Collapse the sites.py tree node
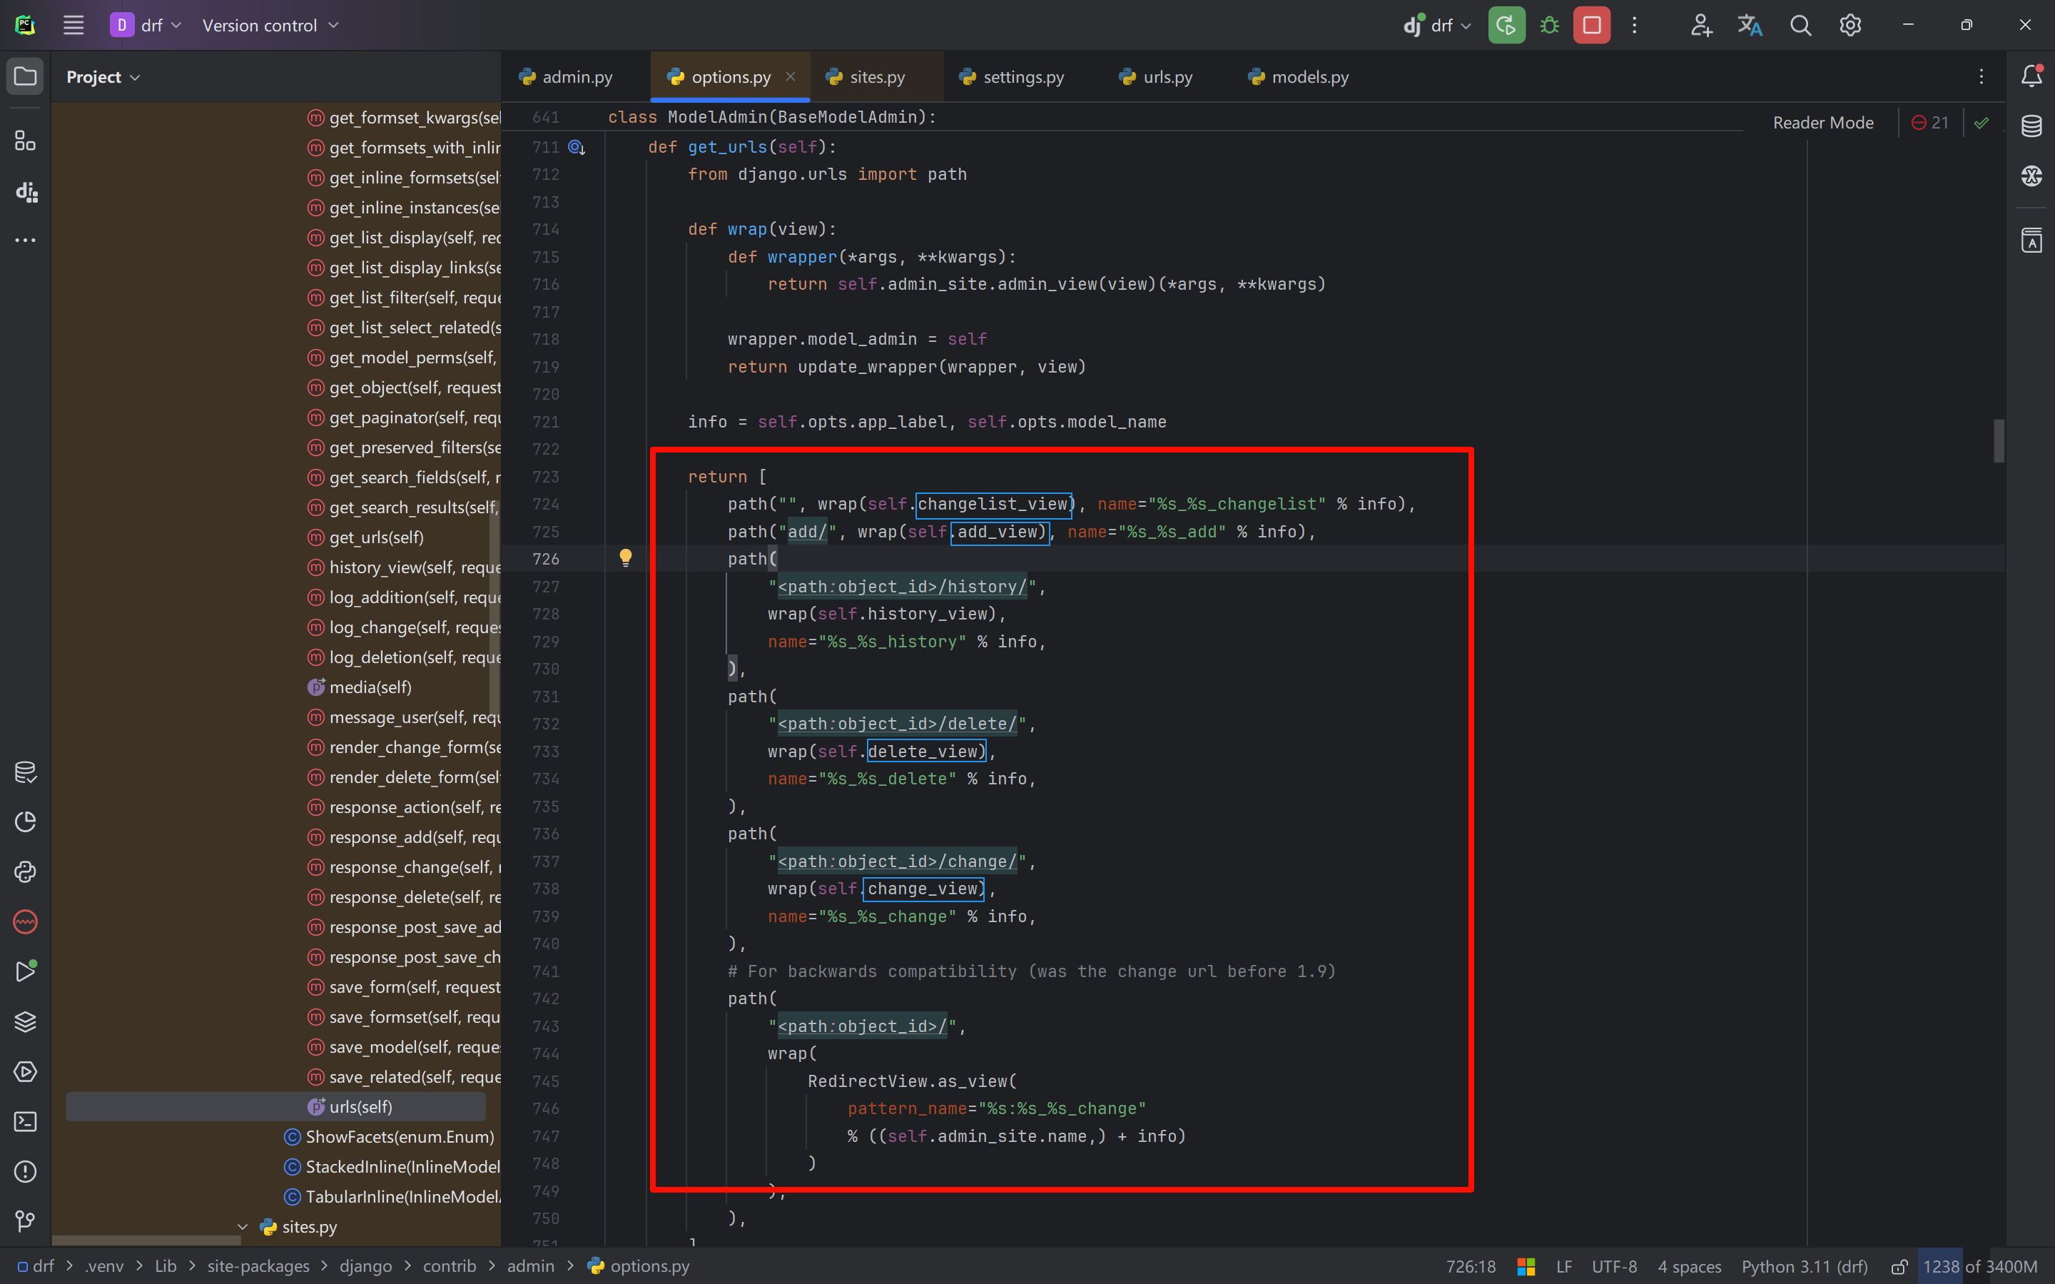This screenshot has height=1284, width=2055. (x=243, y=1226)
